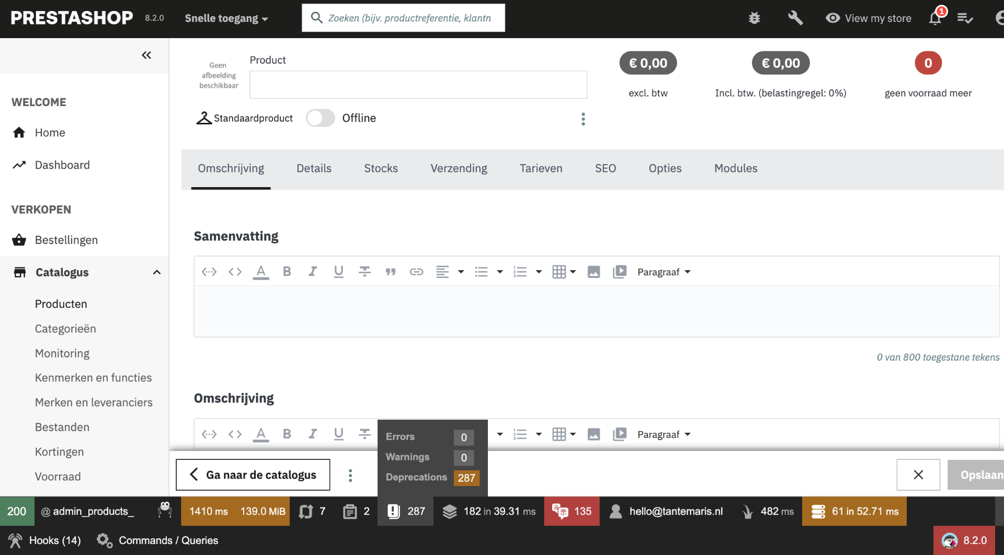This screenshot has width=1004, height=555.
Task: Focus the Product name input field
Action: [x=418, y=85]
